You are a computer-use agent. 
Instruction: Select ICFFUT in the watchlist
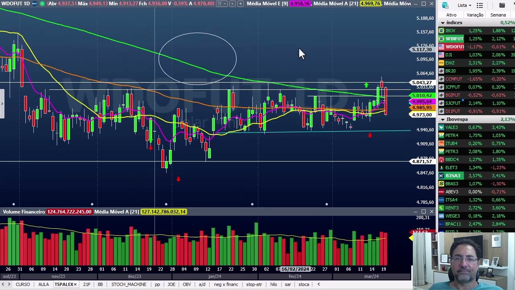453,87
